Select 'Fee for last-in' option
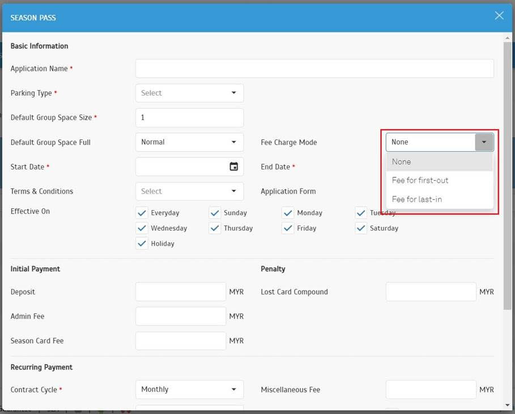 (417, 199)
